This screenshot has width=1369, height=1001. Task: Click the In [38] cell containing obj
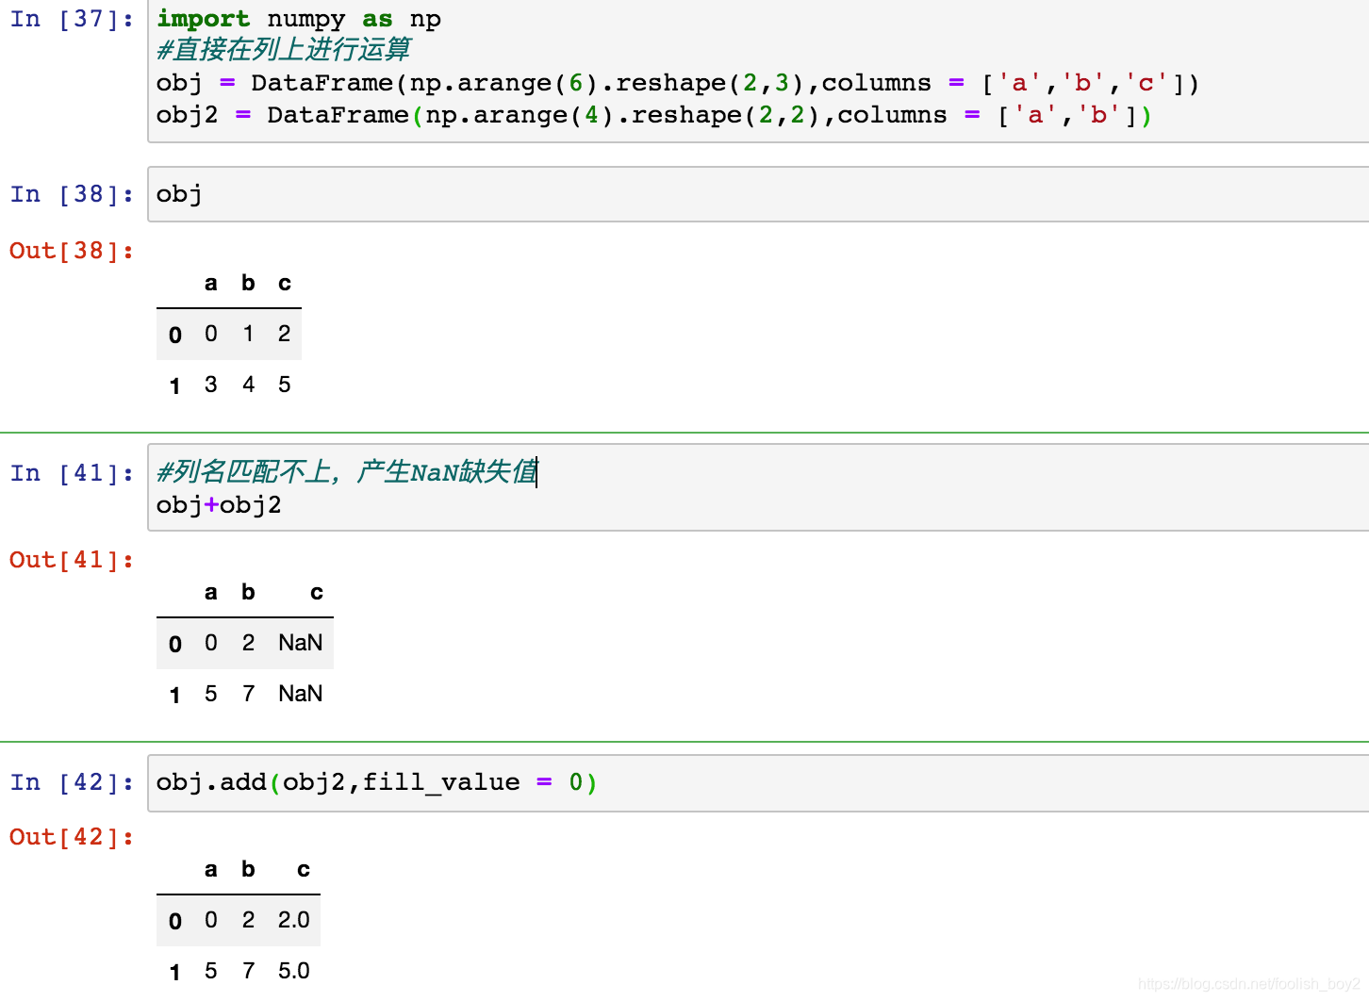(758, 194)
